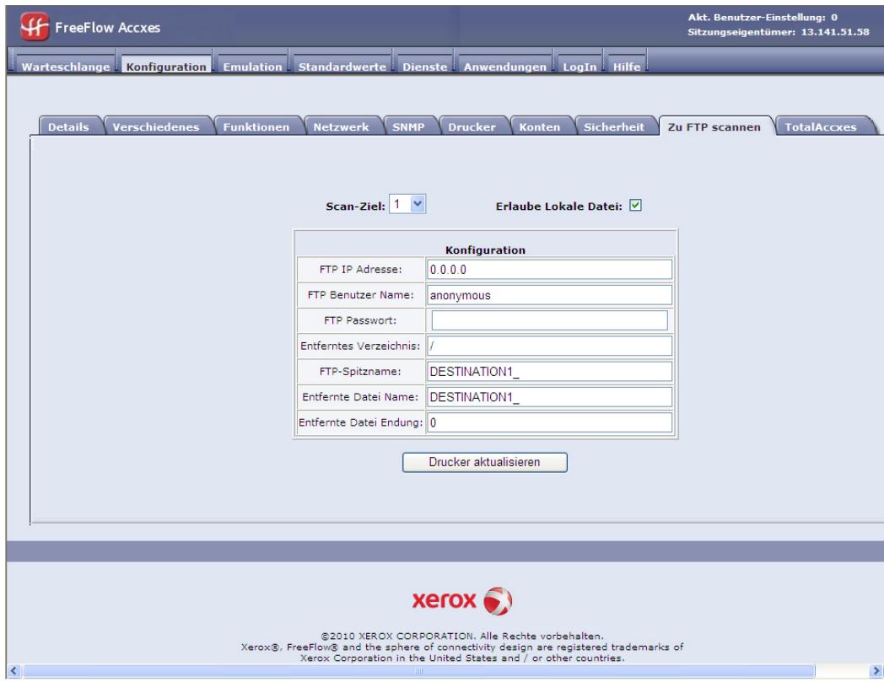The width and height of the screenshot is (884, 682).
Task: Open the Warteschlange main tab
Action: [66, 67]
